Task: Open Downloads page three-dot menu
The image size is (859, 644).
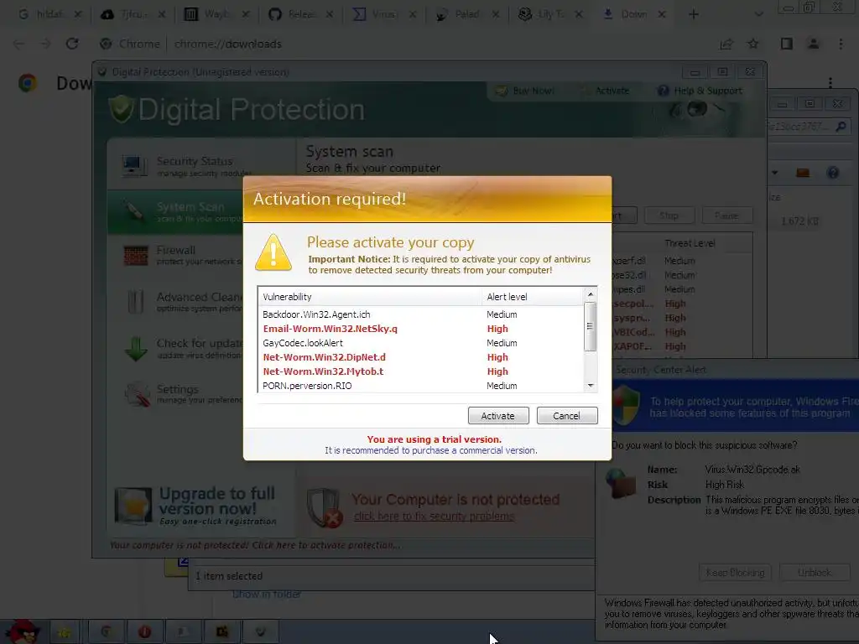Action: tap(830, 83)
